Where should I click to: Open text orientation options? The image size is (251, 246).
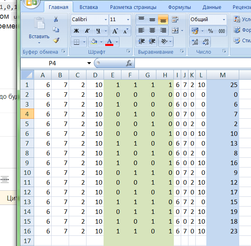(x=166, y=41)
